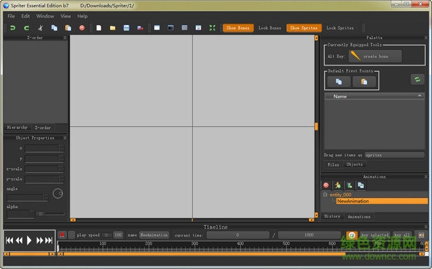The height and width of the screenshot is (269, 432).
Task: Open the Window menu
Action: coord(45,16)
